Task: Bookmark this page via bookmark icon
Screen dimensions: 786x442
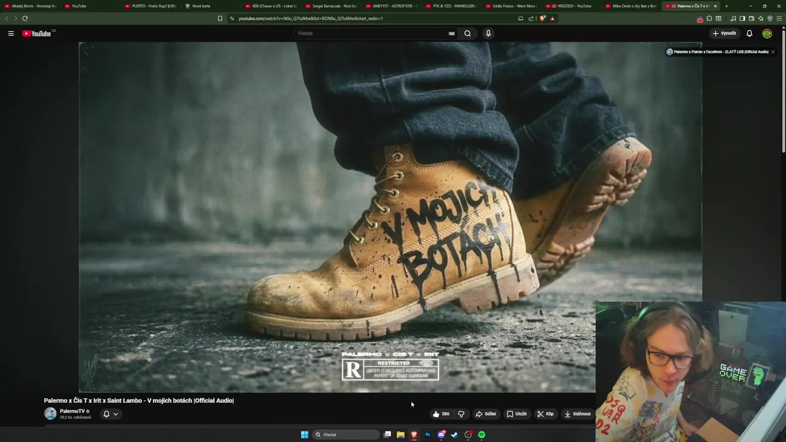Action: 220,18
